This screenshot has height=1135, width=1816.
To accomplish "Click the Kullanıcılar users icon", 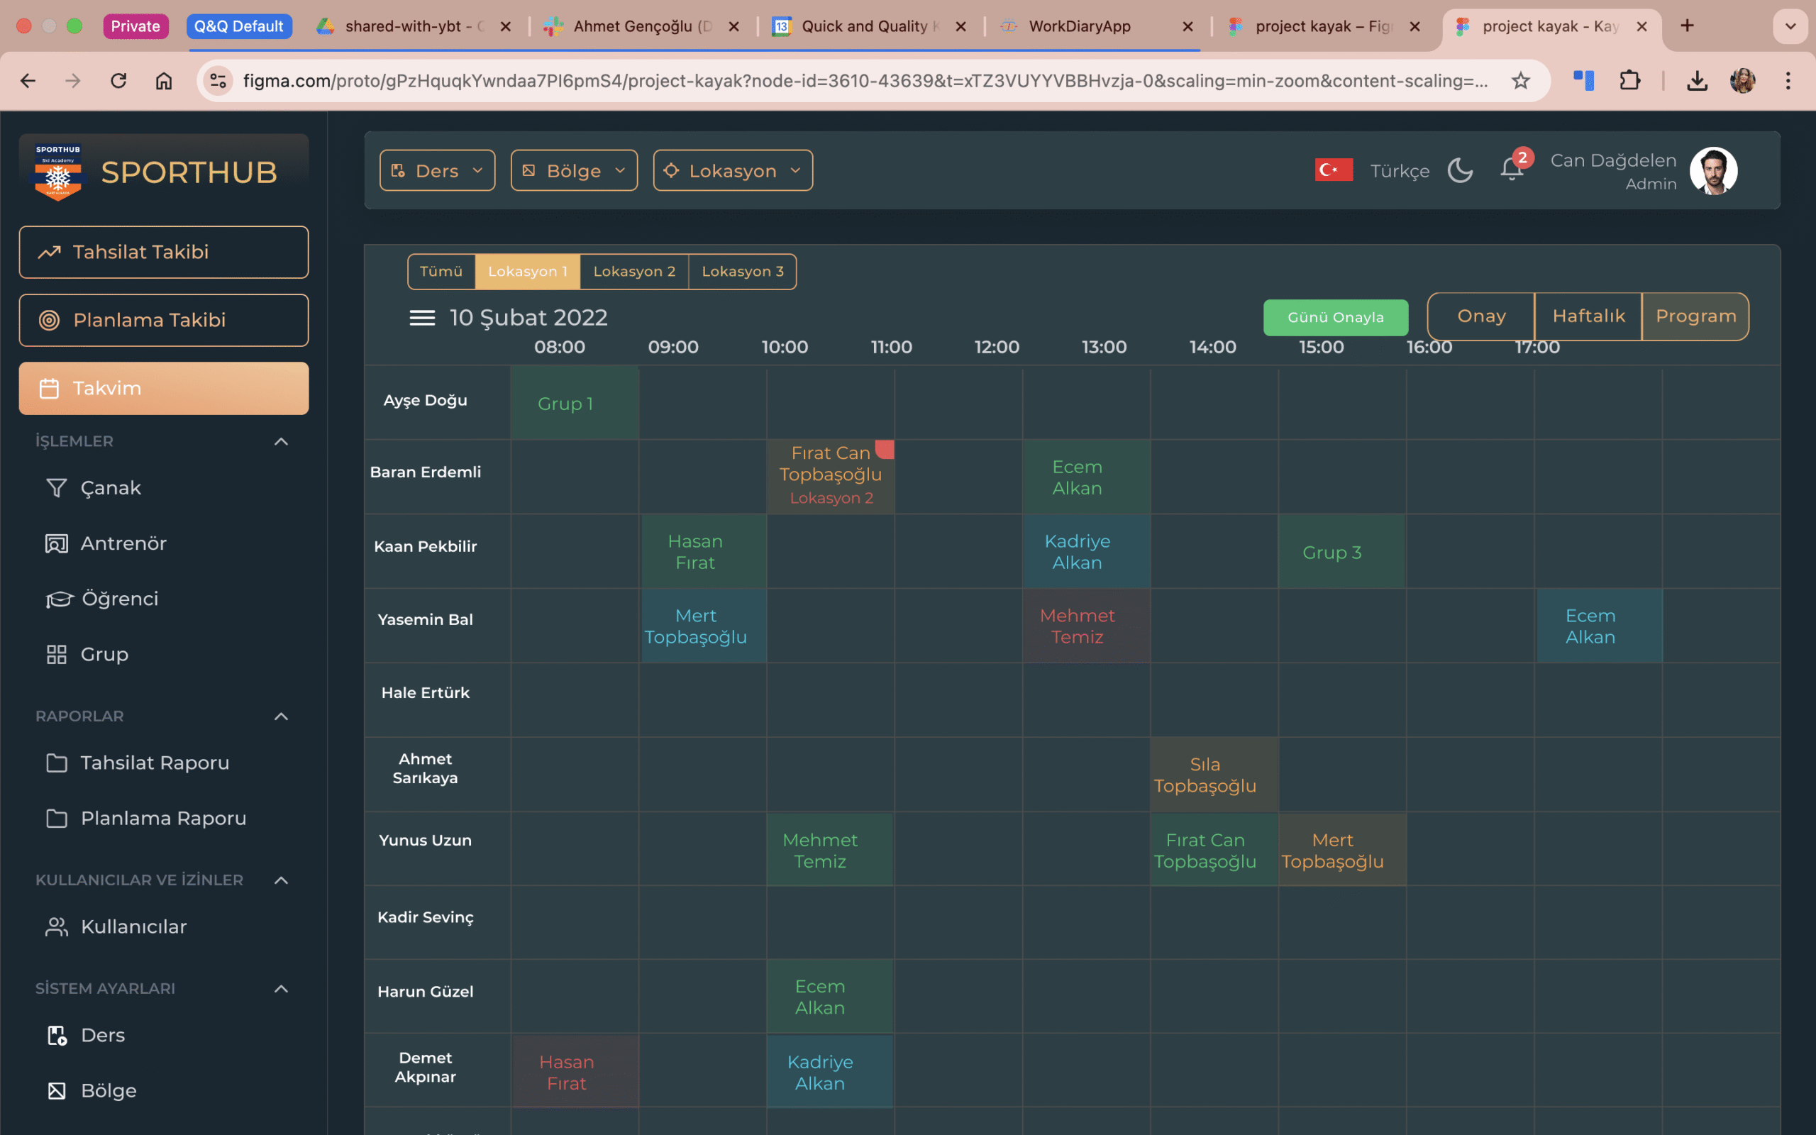I will [56, 927].
